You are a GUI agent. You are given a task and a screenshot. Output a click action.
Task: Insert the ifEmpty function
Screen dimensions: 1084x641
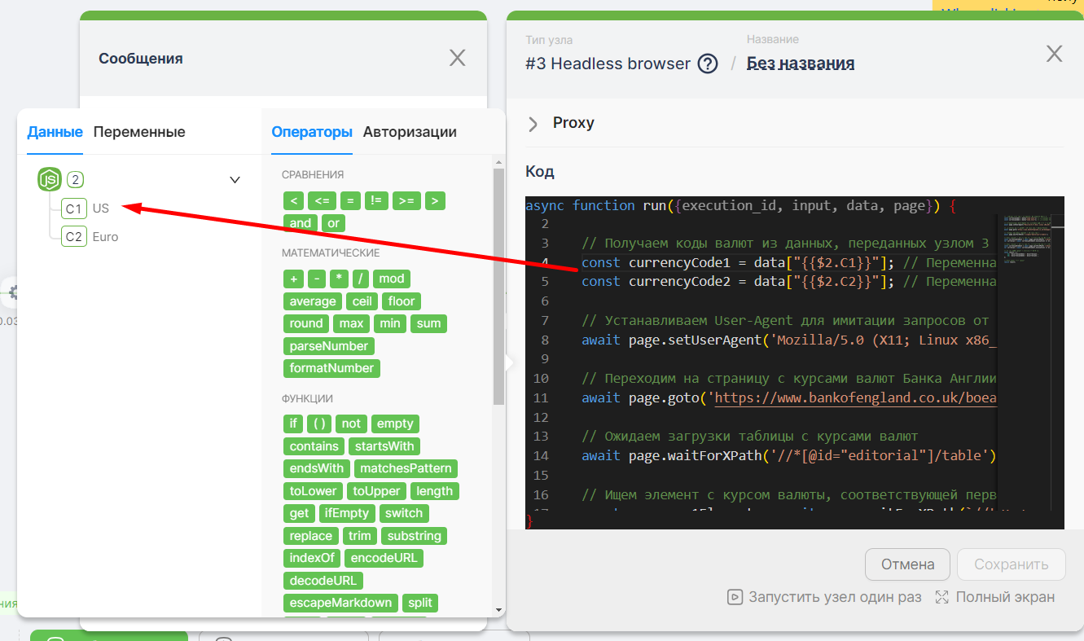(347, 513)
